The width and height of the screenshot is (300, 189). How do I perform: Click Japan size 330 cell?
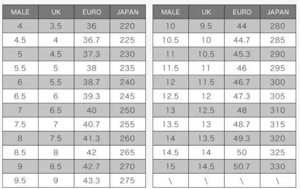coord(278,166)
